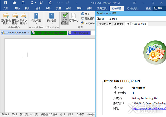
Task: Switch to the 设计 ribbon tab
Action: pyautogui.click(x=38, y=9)
